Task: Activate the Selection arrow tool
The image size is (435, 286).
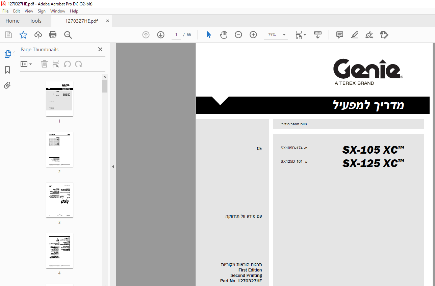Action: 209,35
